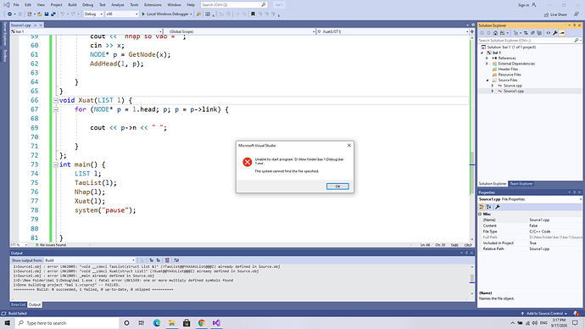
Task: Click the highlighted Solution Explorer toolbar icon
Action: click(x=562, y=33)
